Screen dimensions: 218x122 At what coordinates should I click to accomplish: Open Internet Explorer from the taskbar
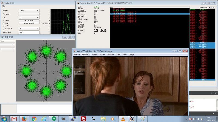click(44, 119)
